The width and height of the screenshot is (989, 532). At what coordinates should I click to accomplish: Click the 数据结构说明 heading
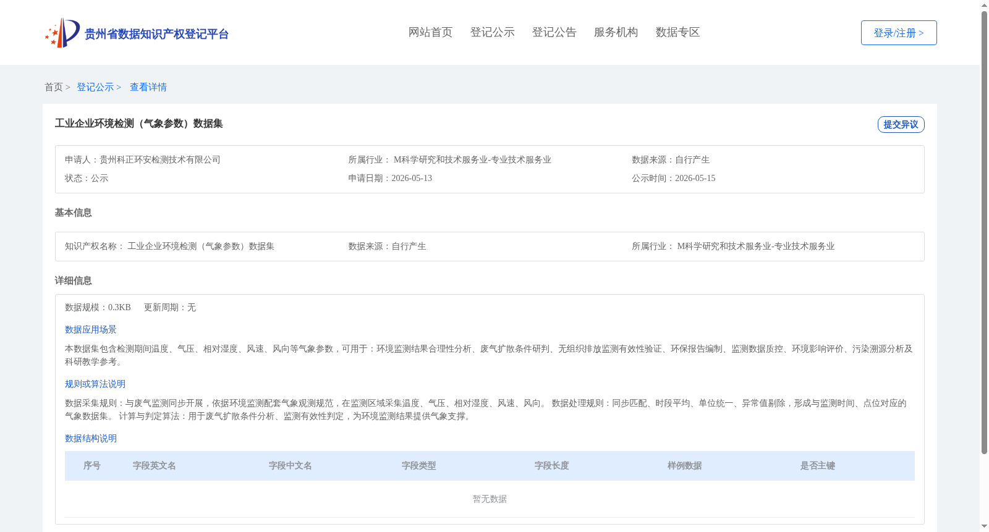(x=91, y=438)
